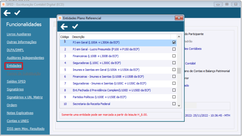Image resolution: width=242 pixels, height=136 pixels.
Task: Click code cell '5' in entities list
Action: 65,70
